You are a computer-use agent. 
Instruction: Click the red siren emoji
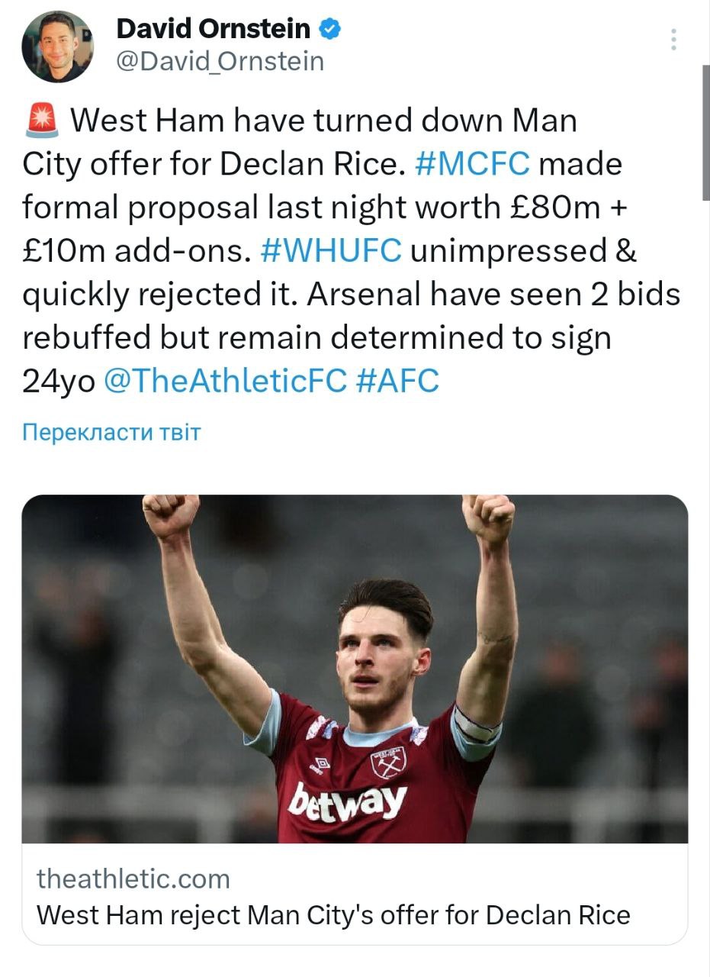pos(42,122)
